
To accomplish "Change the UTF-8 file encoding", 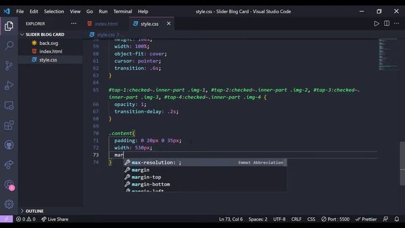I will tap(279, 219).
